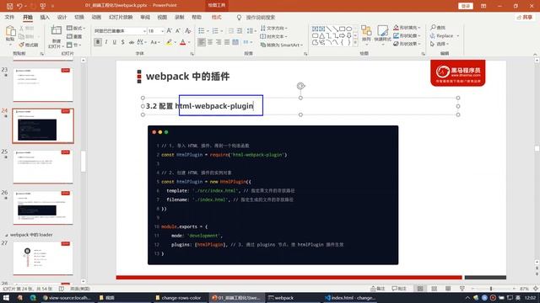
Task: Decrease font size with smaller A
Action: [178, 31]
